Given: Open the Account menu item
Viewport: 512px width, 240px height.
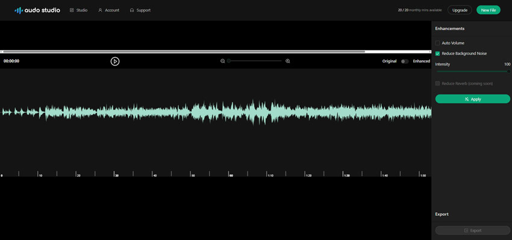Looking at the screenshot, I should tap(109, 10).
